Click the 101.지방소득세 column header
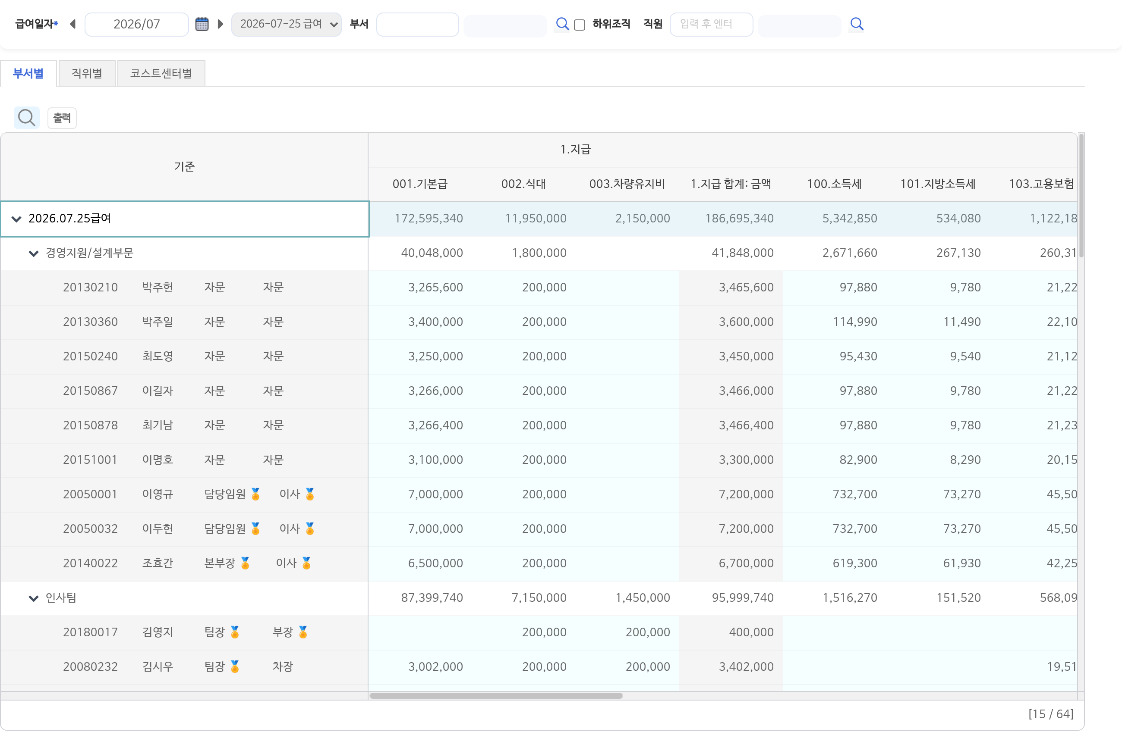The width and height of the screenshot is (1122, 732). coord(938,184)
